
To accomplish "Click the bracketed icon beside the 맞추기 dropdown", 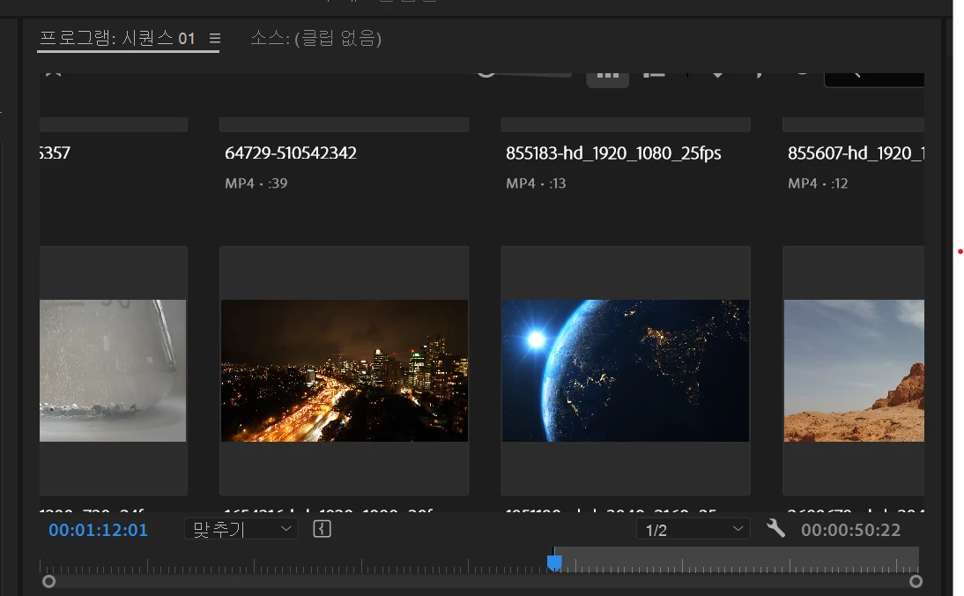I will [x=323, y=529].
